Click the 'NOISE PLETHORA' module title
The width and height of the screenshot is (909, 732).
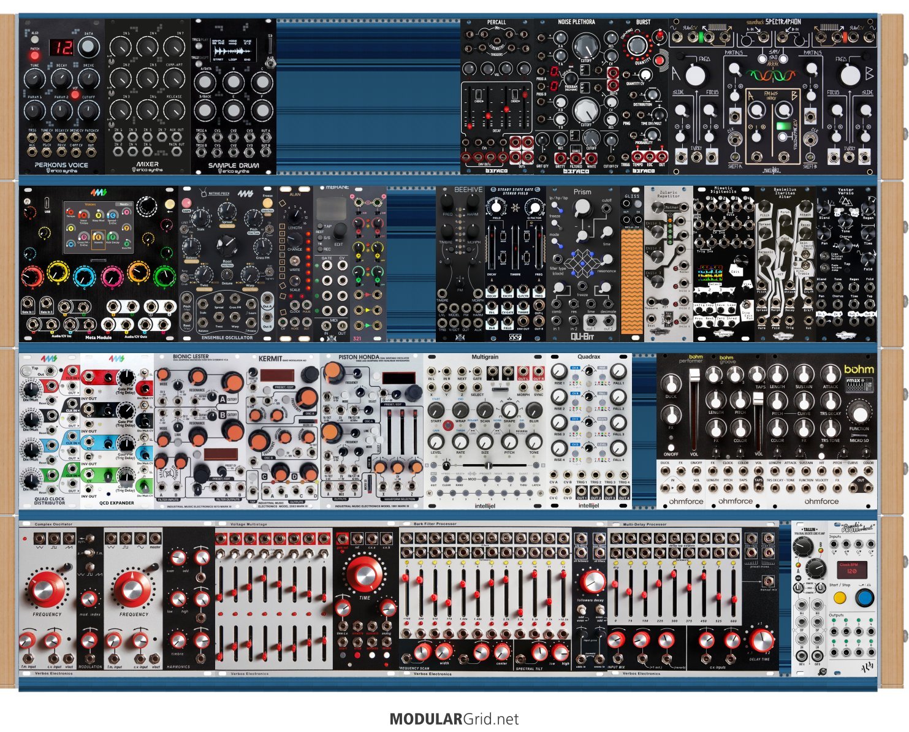click(576, 22)
